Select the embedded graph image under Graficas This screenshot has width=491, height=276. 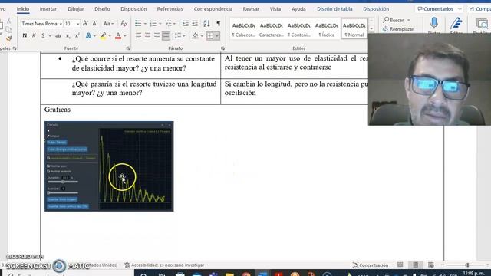109,166
